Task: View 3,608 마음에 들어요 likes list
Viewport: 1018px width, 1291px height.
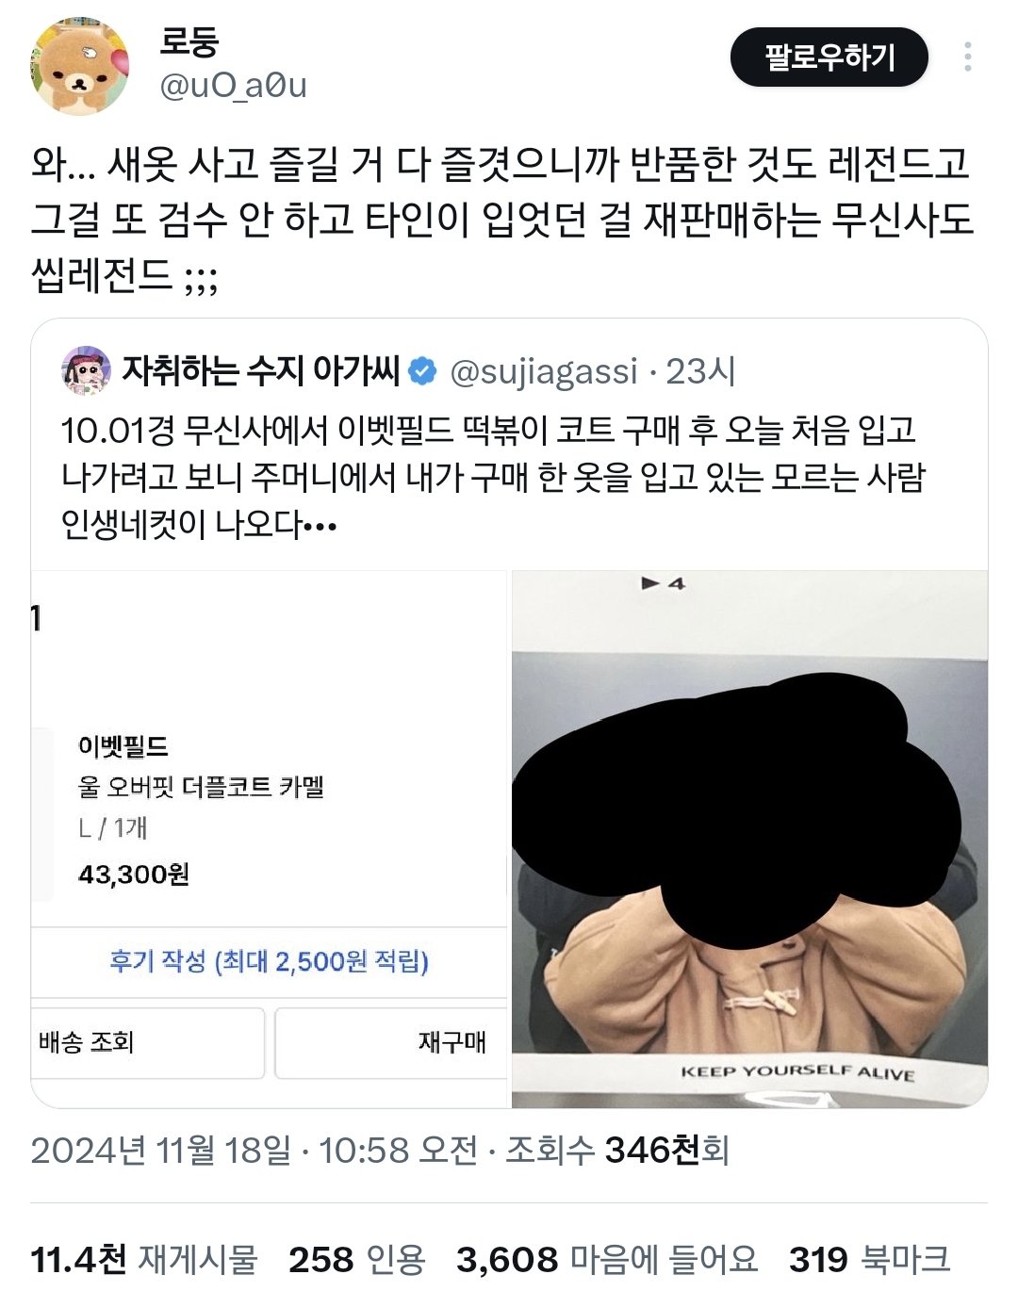Action: tap(607, 1259)
